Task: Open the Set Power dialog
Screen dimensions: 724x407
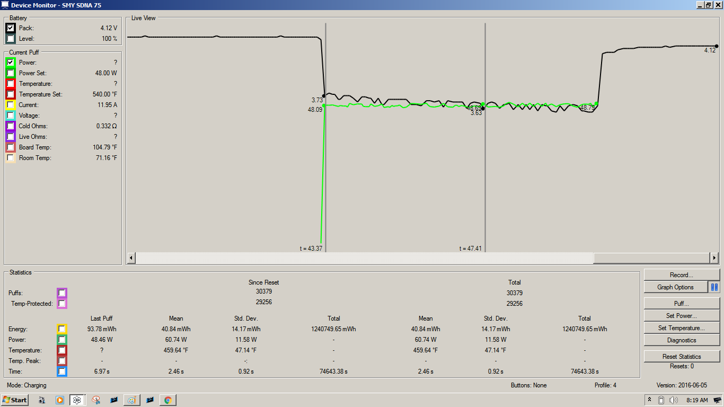Action: tap(681, 316)
